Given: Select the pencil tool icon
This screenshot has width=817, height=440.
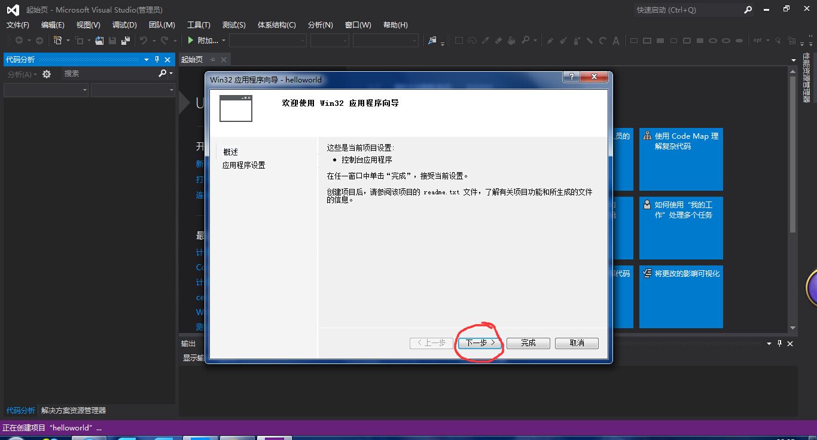Looking at the screenshot, I should coord(550,41).
